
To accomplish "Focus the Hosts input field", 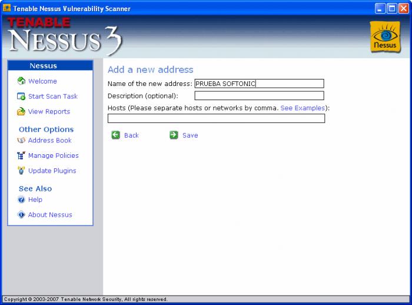I will click(216, 118).
